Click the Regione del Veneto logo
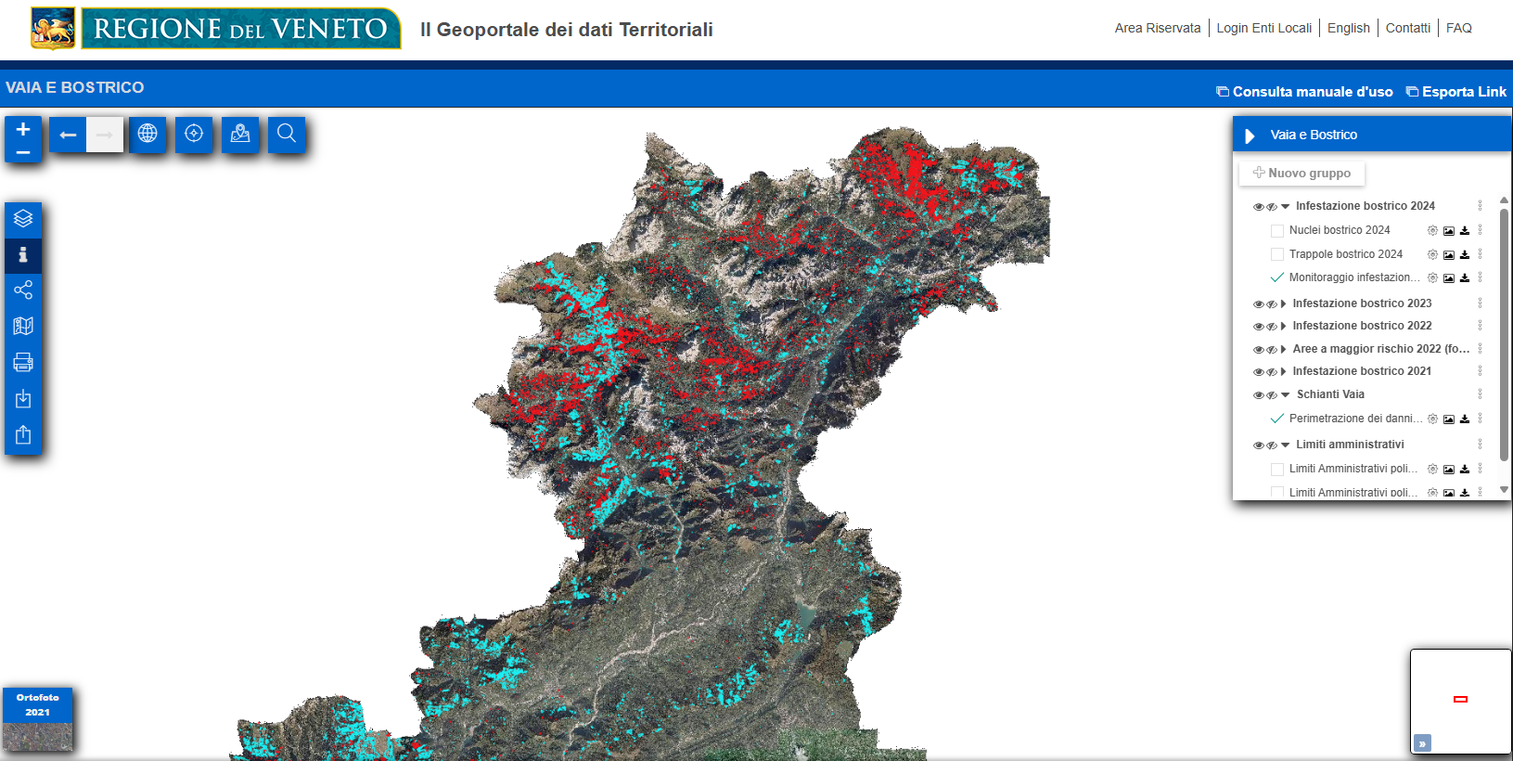The image size is (1513, 761). (216, 28)
